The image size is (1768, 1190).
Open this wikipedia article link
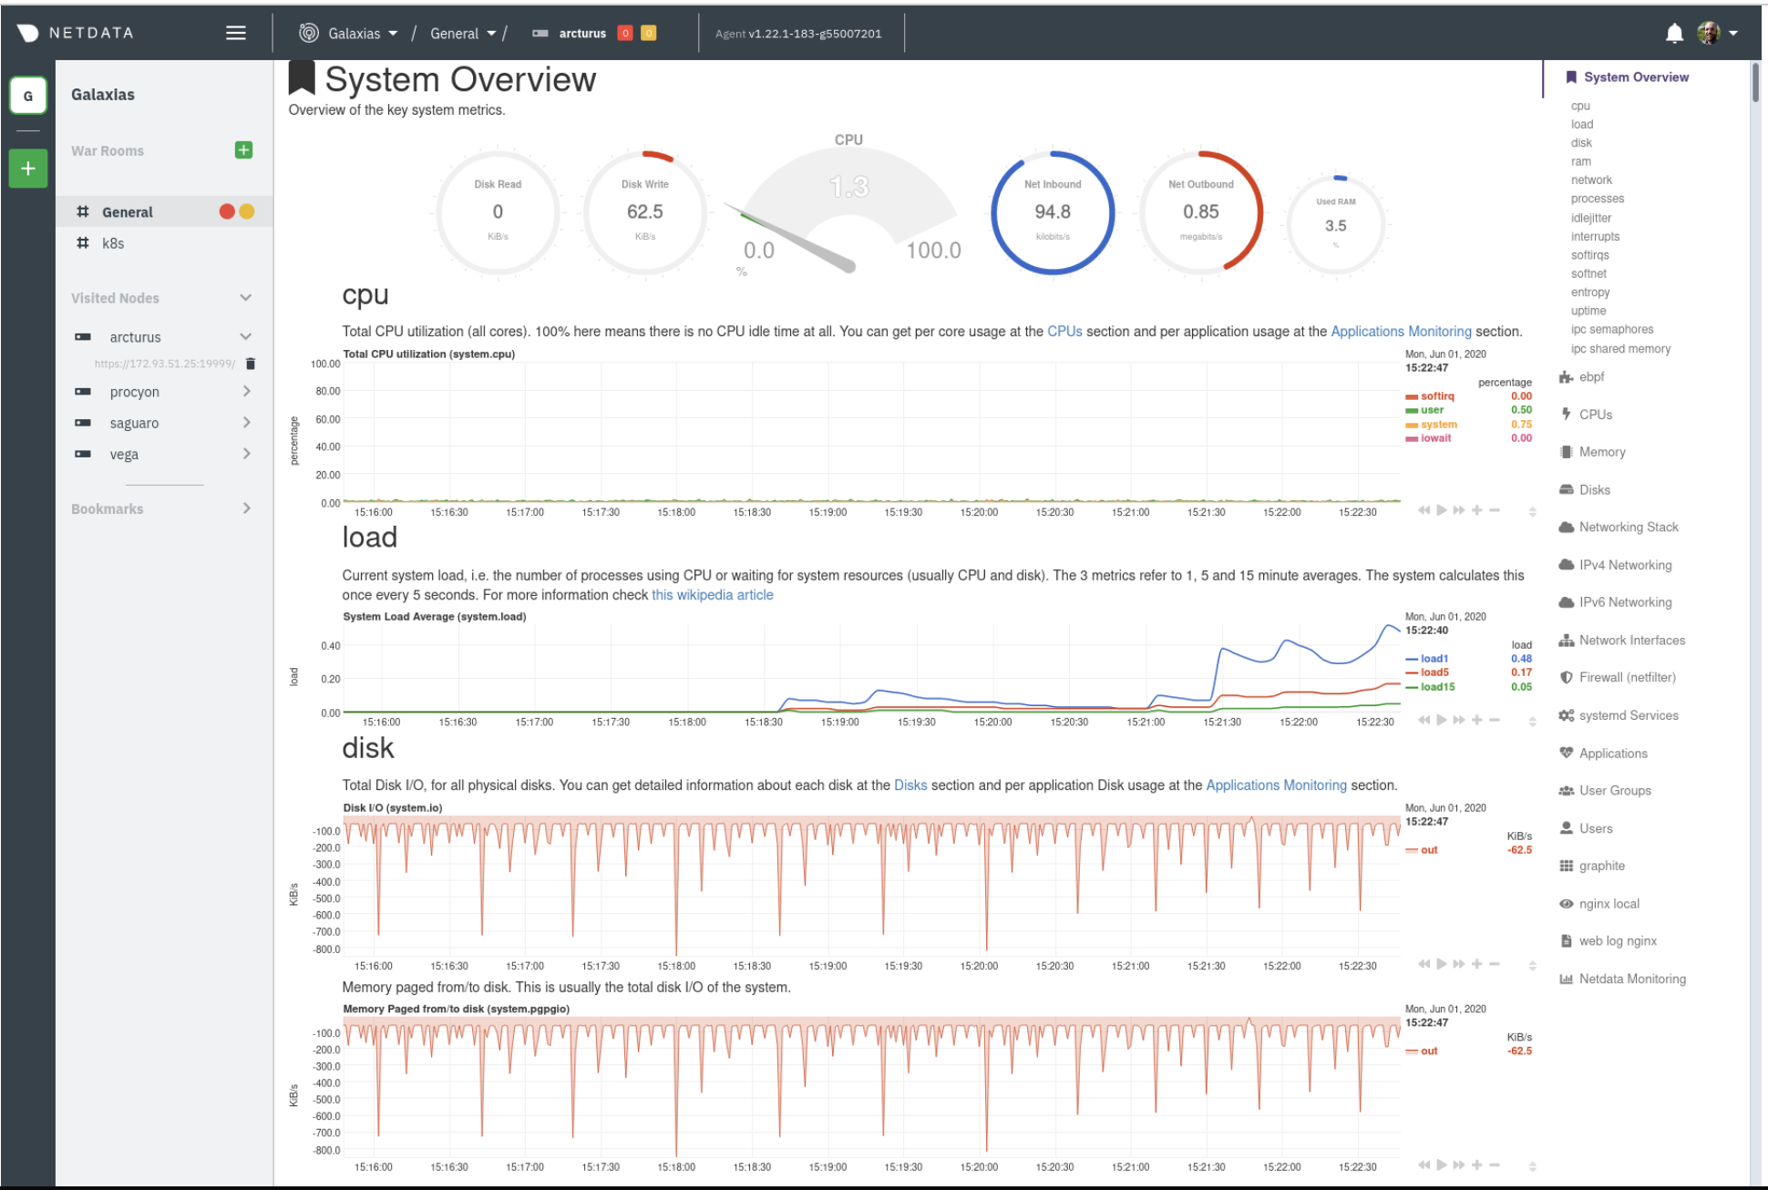712,595
